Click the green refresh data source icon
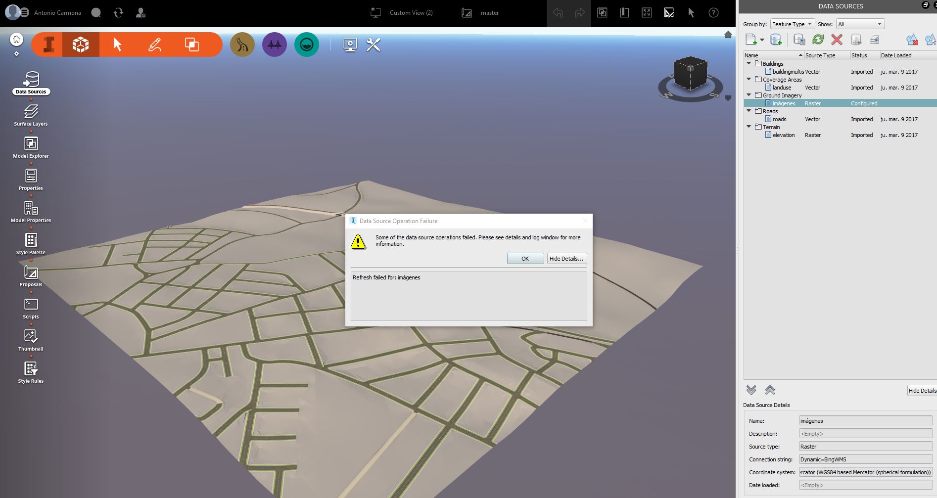937x498 pixels. (818, 40)
